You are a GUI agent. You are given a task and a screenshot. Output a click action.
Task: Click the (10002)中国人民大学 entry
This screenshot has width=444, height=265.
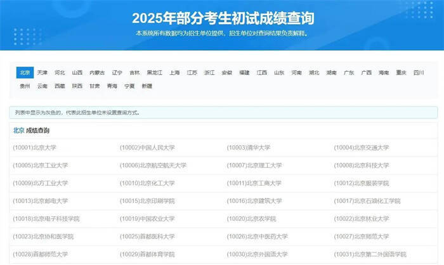click(147, 148)
